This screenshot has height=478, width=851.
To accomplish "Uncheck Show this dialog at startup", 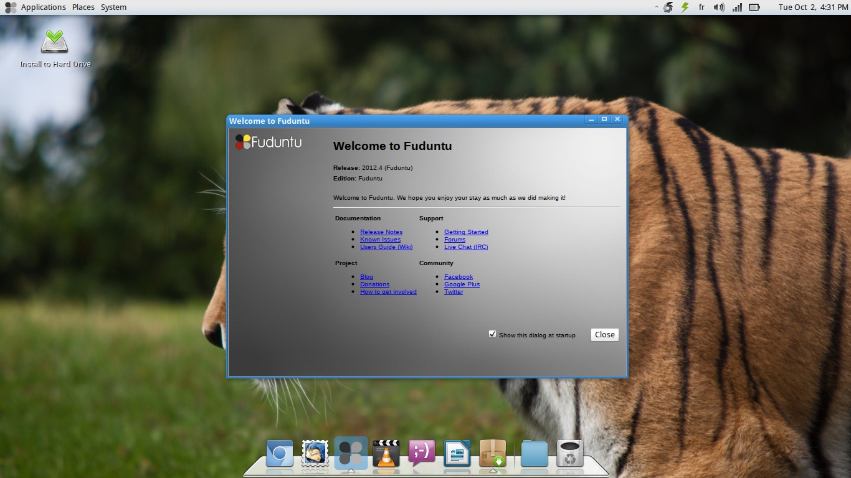I will [493, 334].
